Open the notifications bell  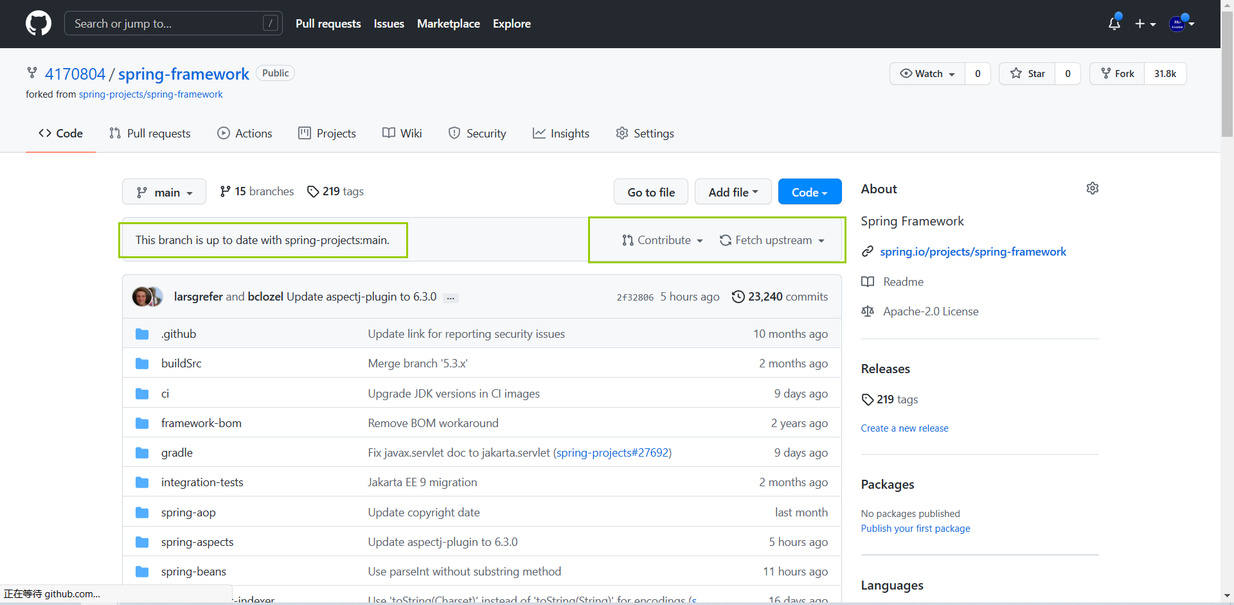1114,23
